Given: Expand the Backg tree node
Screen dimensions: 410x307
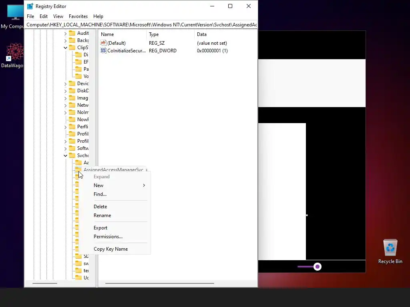Looking at the screenshot, I should [65, 40].
